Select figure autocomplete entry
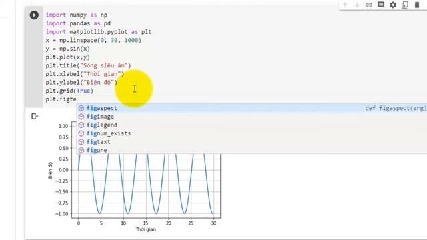 pos(252,150)
